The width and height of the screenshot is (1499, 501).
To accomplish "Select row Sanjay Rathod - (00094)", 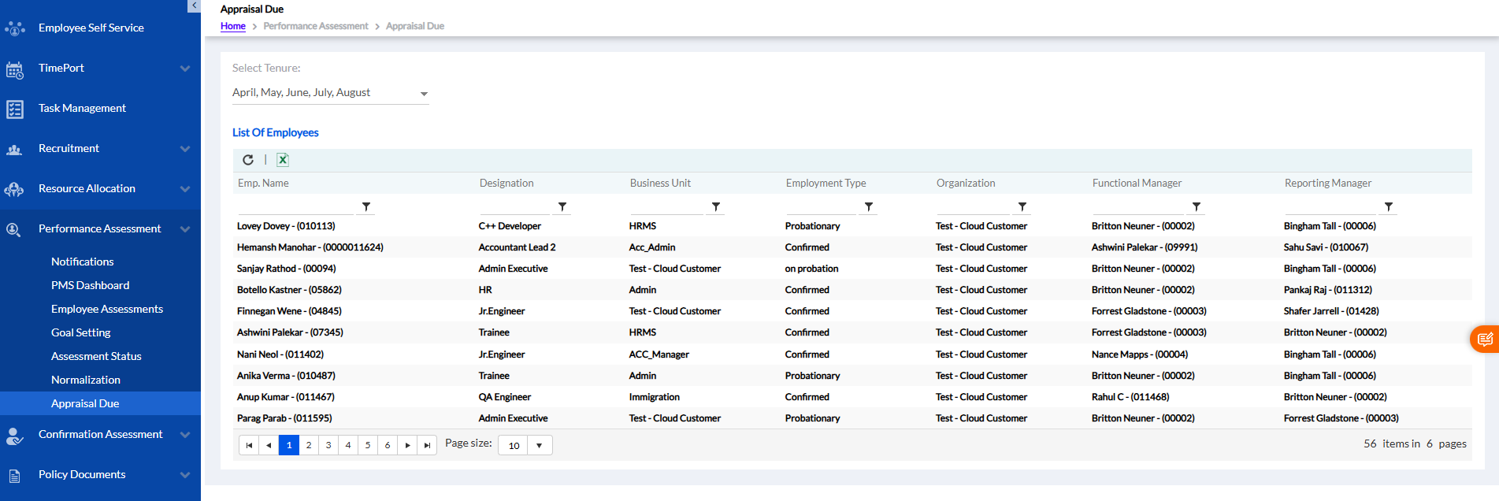I will 854,269.
